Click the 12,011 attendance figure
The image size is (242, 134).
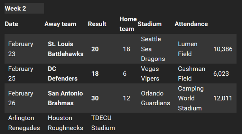(223, 98)
